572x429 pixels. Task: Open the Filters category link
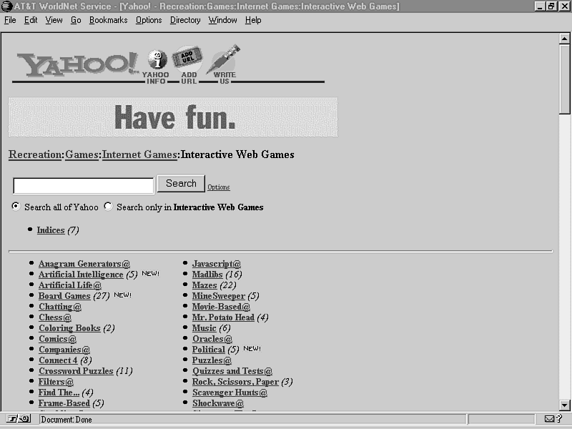point(56,382)
